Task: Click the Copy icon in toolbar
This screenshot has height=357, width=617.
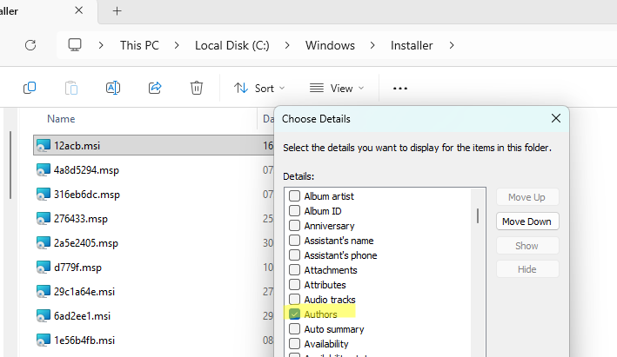Action: click(30, 88)
